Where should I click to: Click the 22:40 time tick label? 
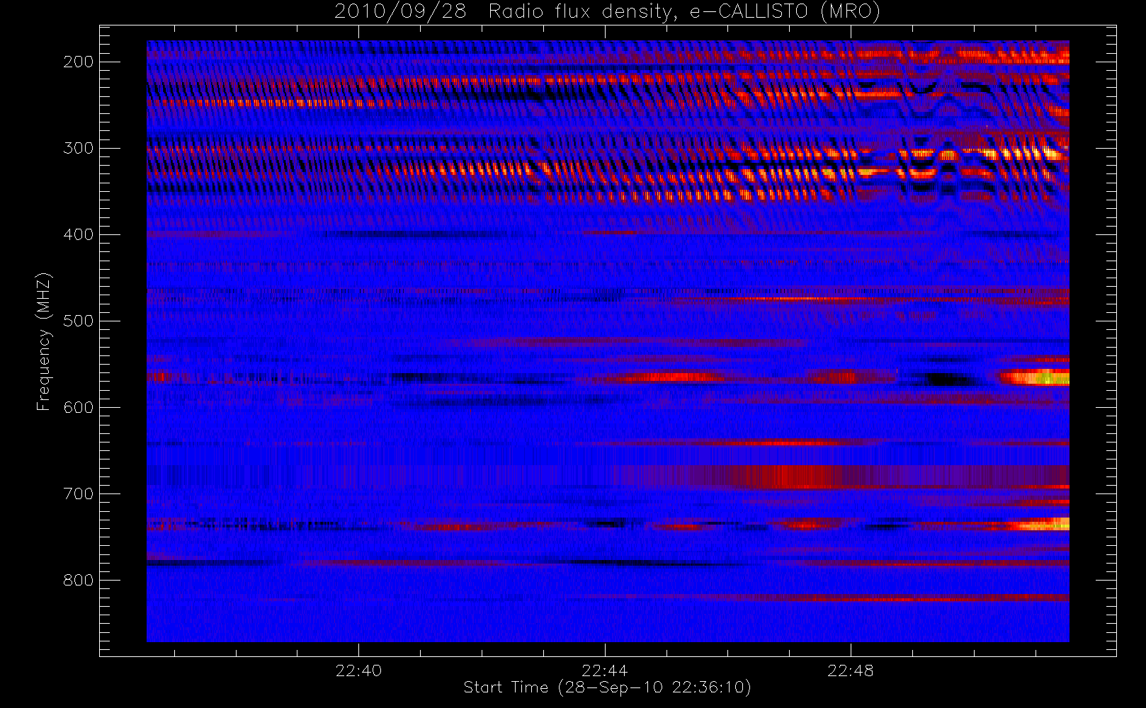(x=358, y=670)
